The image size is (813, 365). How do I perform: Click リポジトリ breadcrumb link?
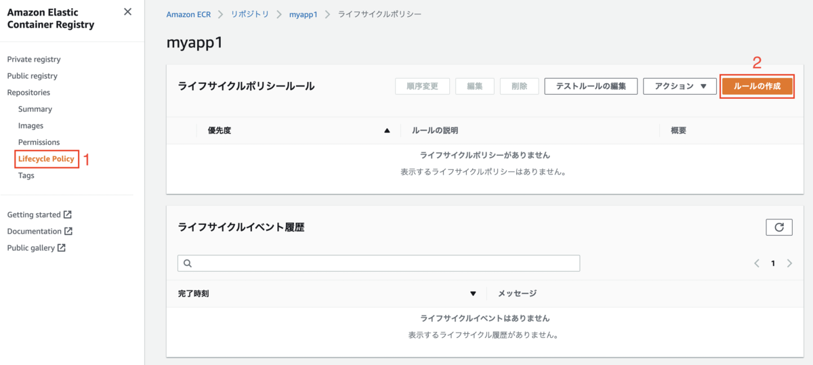tap(249, 14)
